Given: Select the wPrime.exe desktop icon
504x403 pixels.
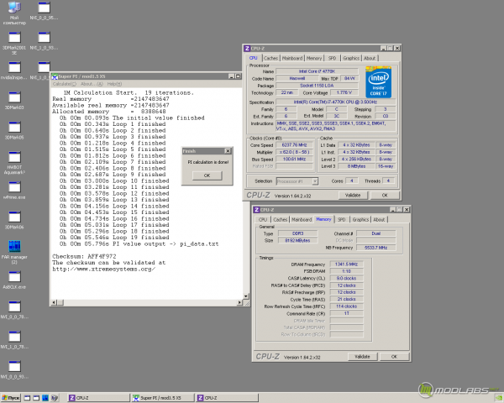Looking at the screenshot, I should pyautogui.click(x=14, y=191).
